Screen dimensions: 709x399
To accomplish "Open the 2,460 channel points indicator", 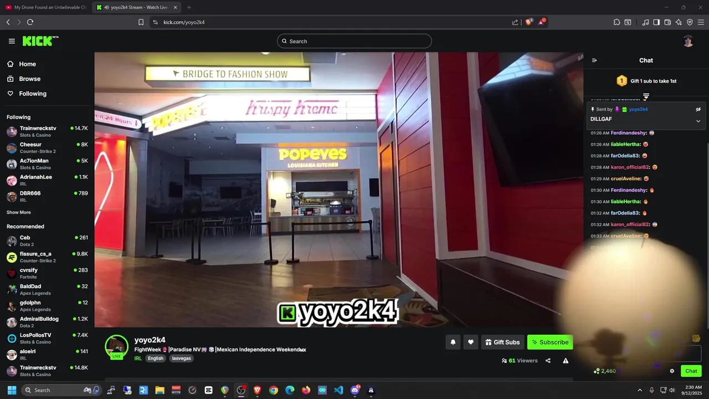I will coord(604,371).
